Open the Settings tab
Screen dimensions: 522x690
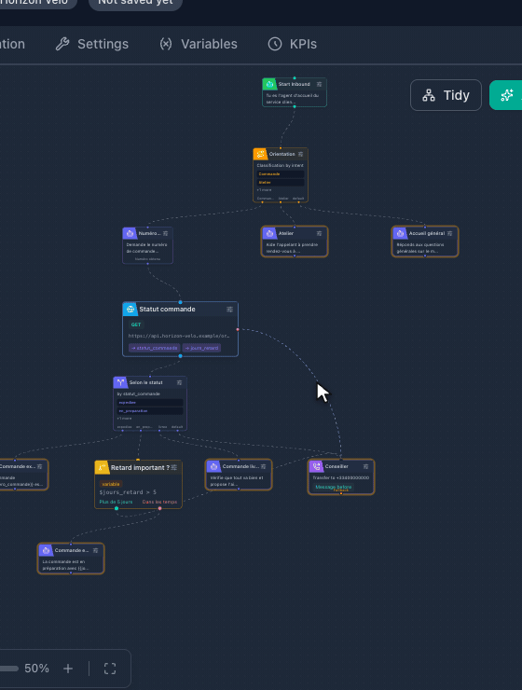point(92,44)
